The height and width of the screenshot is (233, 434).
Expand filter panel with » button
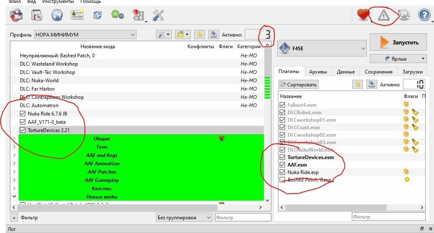[14, 218]
